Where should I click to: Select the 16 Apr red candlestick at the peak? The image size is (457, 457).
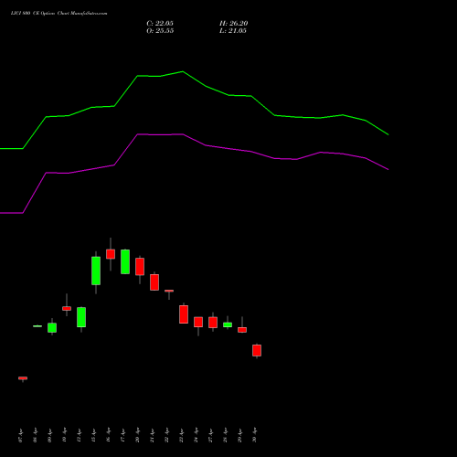pyautogui.click(x=111, y=254)
